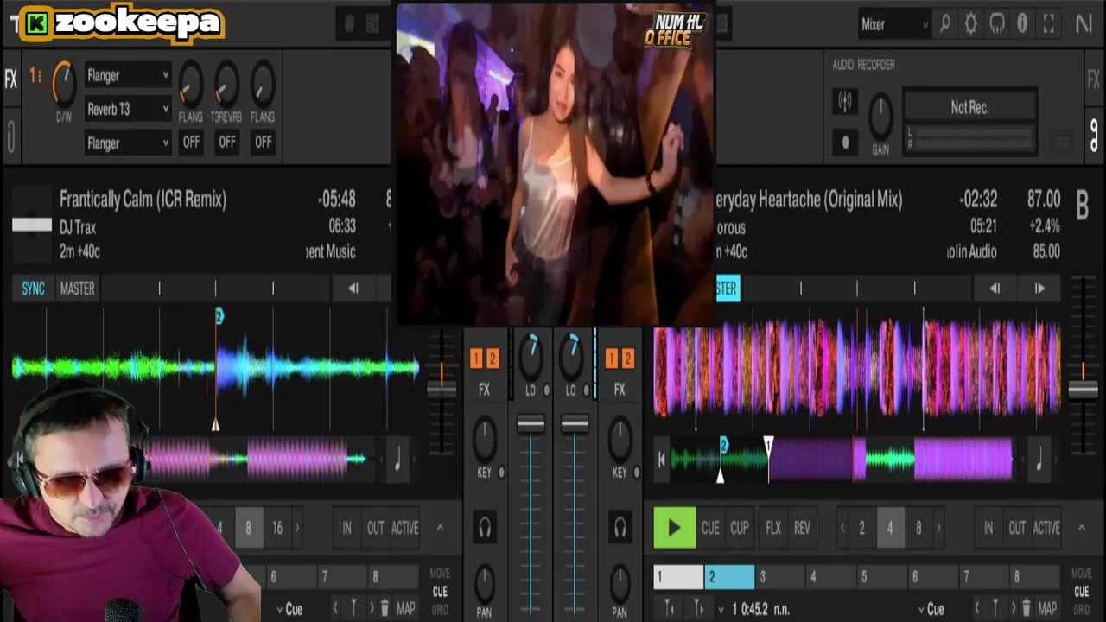Toggle SYNC on Deck A
This screenshot has width=1106, height=622.
tap(33, 289)
